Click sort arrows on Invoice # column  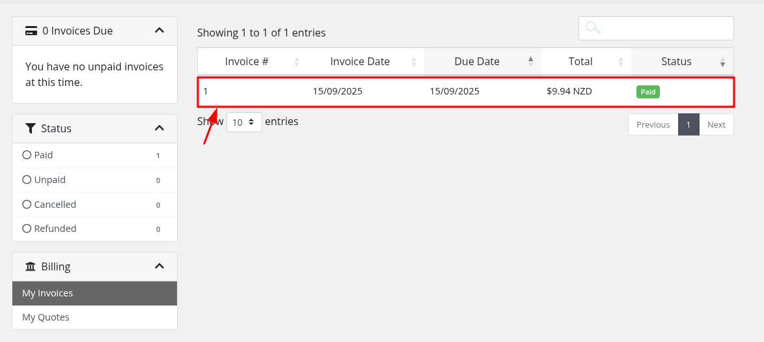[x=297, y=62]
